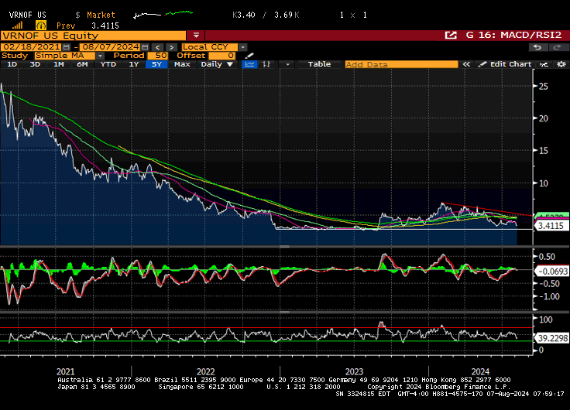Screen dimensions: 570x410
Task: Select the YTD range tab
Action: pos(108,64)
